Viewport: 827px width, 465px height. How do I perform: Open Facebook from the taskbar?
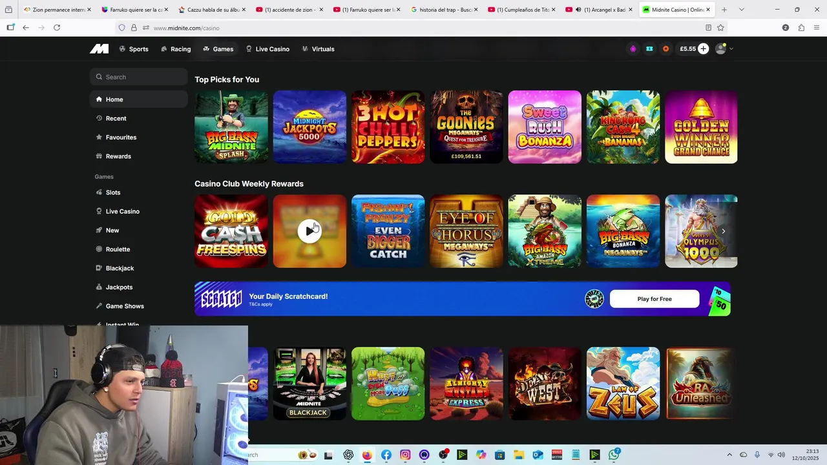pos(386,455)
